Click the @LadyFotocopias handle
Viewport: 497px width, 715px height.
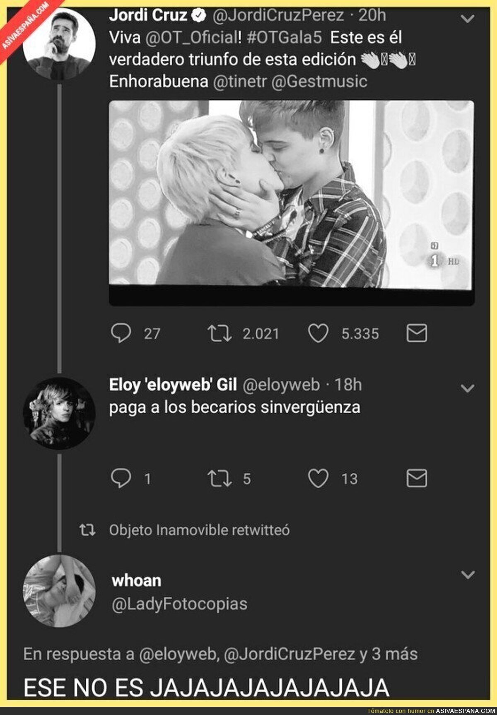179,604
